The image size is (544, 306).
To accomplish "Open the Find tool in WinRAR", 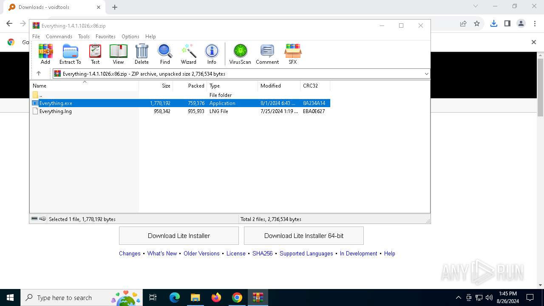I will pyautogui.click(x=165, y=54).
